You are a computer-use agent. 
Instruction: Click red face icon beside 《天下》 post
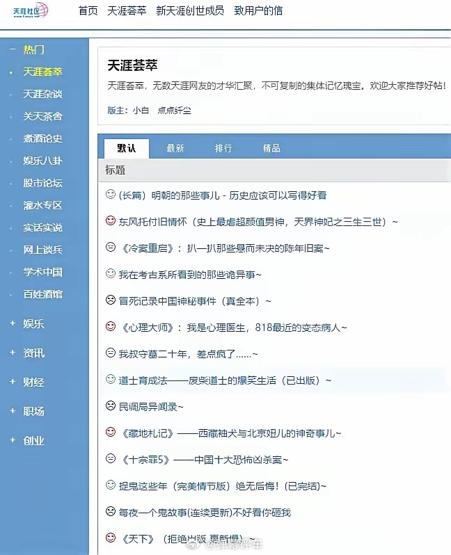click(x=111, y=538)
